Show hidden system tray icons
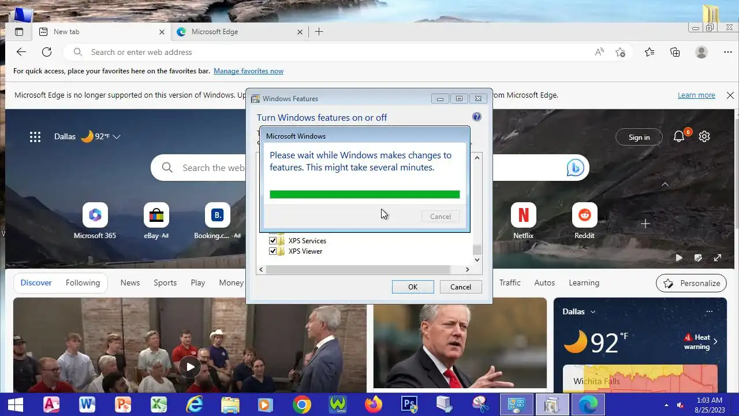The height and width of the screenshot is (416, 739). [667, 404]
